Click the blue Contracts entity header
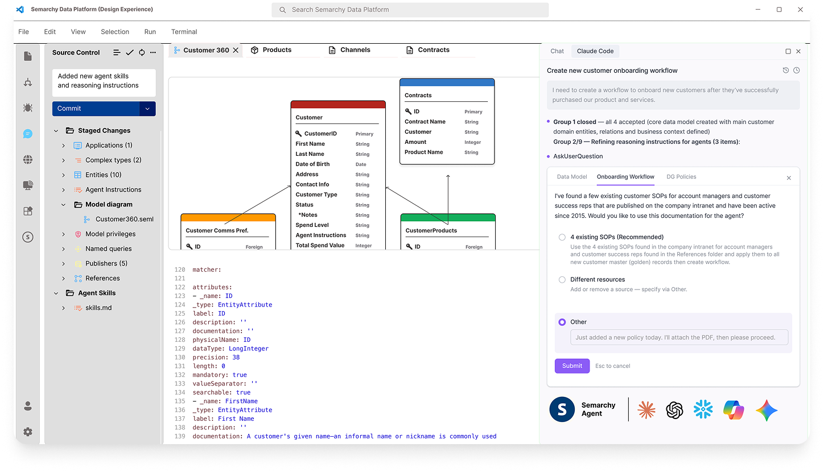 447,82
